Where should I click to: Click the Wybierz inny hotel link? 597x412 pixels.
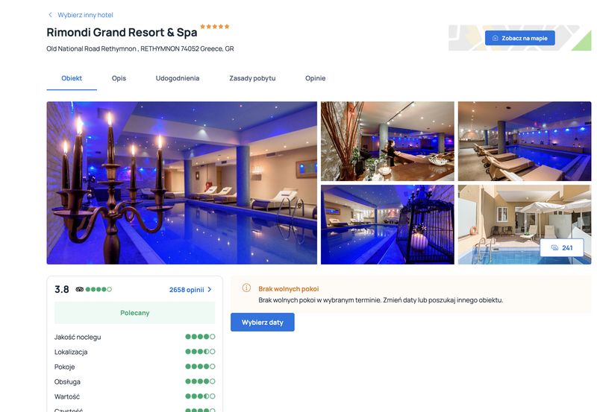85,15
